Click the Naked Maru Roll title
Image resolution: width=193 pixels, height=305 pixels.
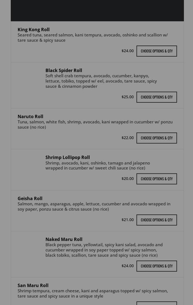[x=64, y=239]
